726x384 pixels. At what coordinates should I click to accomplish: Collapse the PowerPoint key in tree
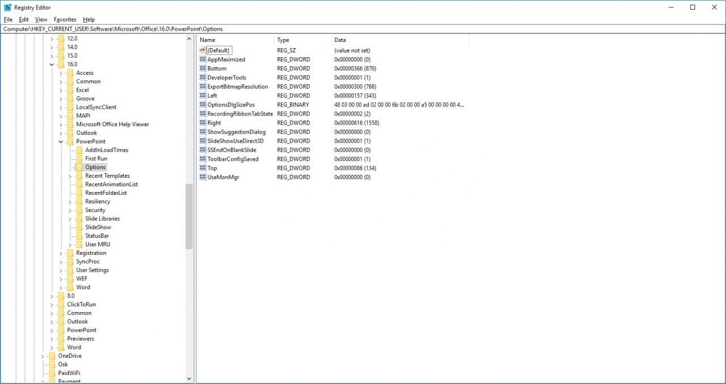[x=61, y=142]
